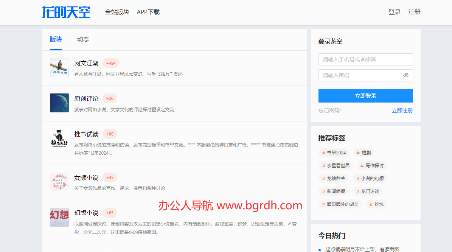
Task: Focus the password input field
Action: pos(359,75)
